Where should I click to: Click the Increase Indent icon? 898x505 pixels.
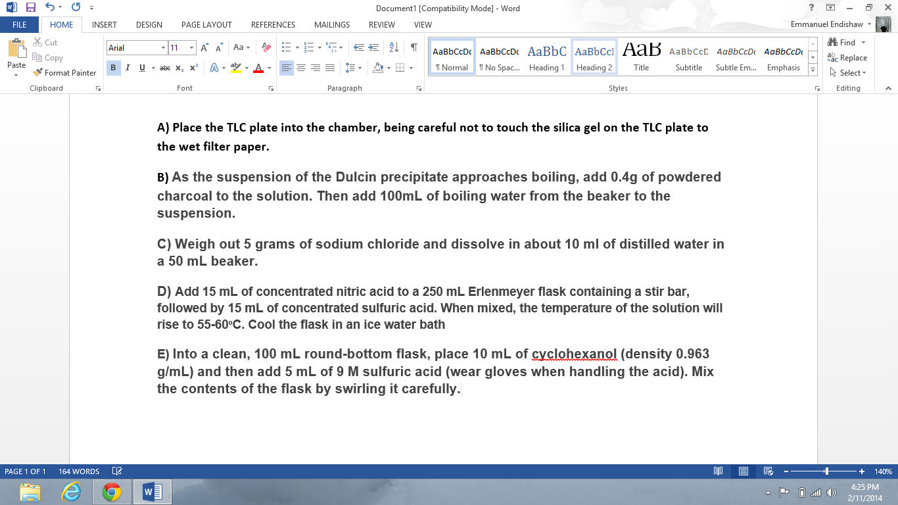coord(374,47)
